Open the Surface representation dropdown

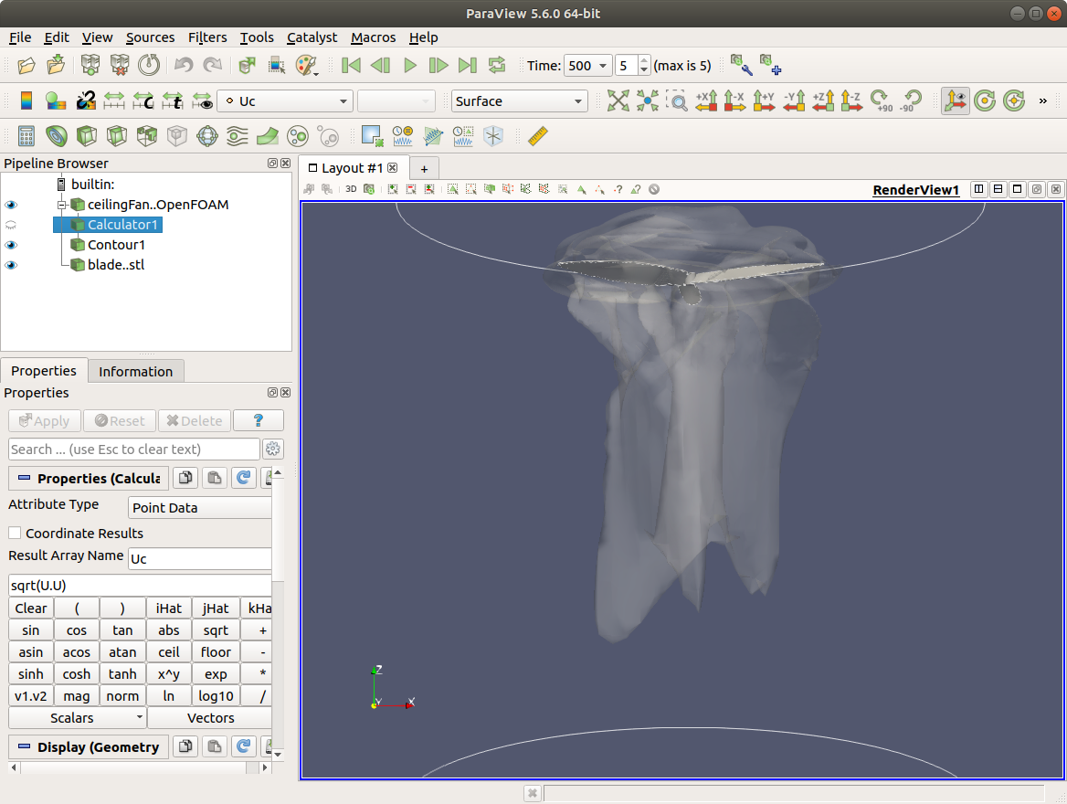[x=519, y=101]
